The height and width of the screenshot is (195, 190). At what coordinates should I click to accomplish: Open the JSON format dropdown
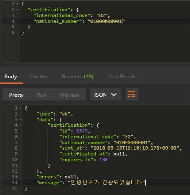(106, 95)
